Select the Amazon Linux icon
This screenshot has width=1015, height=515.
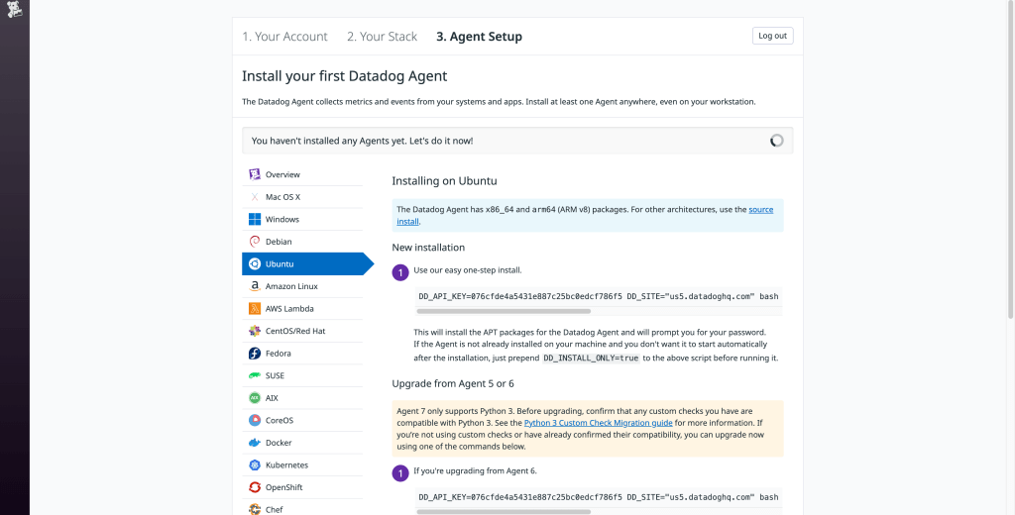click(x=255, y=286)
